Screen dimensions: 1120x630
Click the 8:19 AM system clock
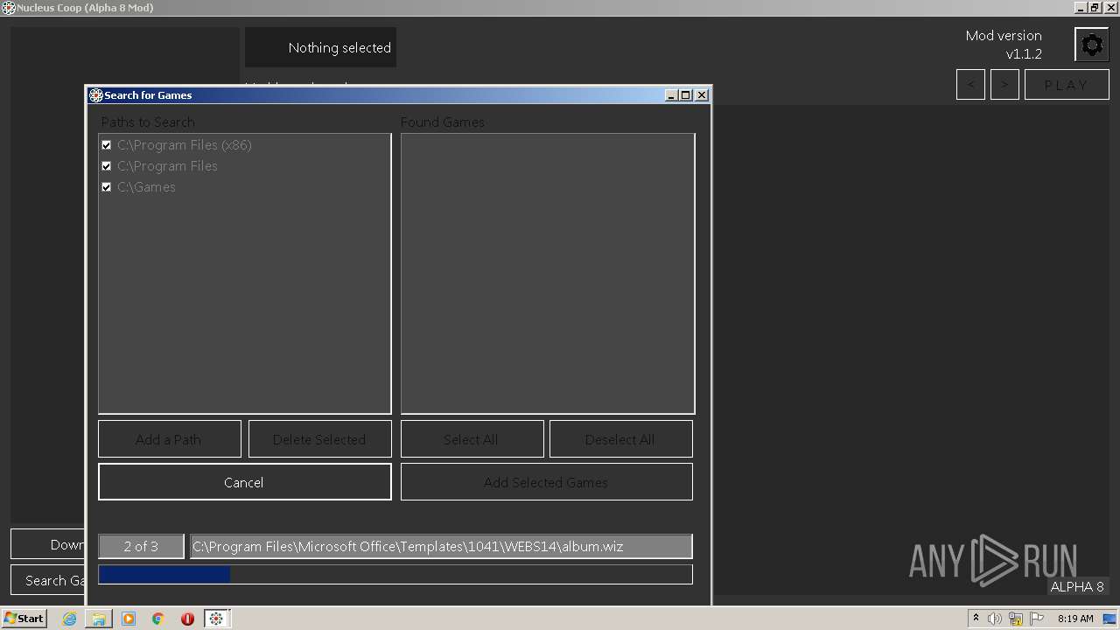click(1075, 619)
